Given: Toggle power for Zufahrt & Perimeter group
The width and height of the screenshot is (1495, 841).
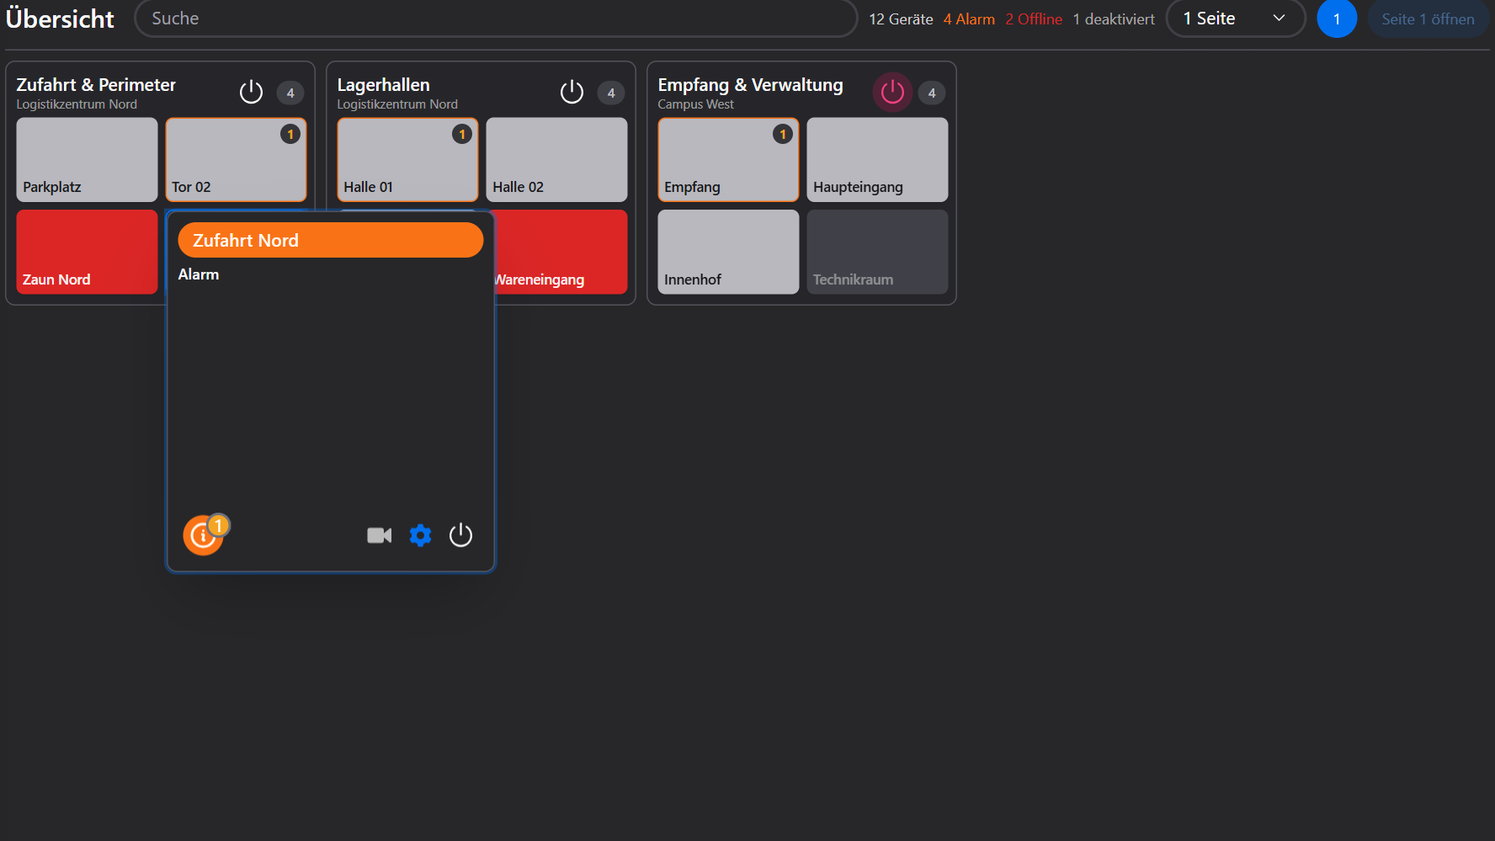Looking at the screenshot, I should [251, 92].
